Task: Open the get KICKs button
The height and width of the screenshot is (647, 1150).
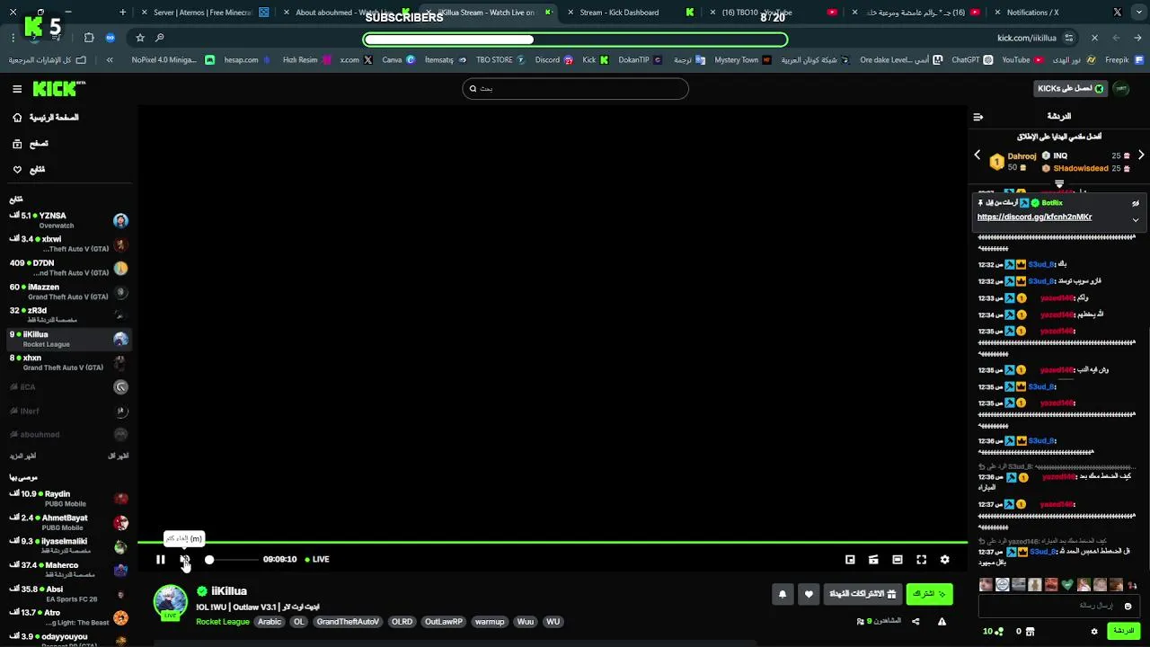Action: pos(1071,88)
